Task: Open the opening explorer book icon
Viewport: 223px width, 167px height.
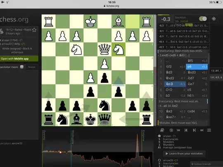Action: (x=162, y=130)
